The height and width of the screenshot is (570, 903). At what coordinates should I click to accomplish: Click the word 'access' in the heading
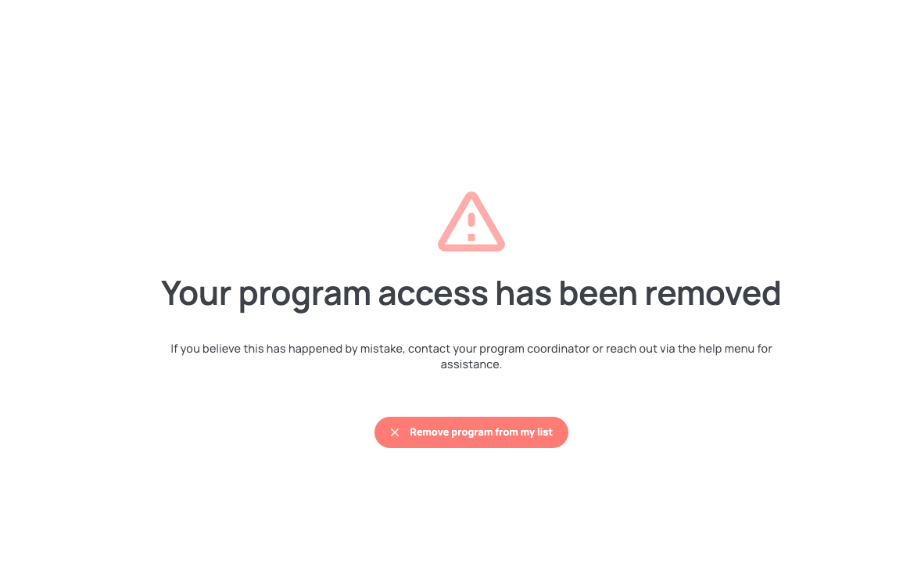tap(433, 294)
